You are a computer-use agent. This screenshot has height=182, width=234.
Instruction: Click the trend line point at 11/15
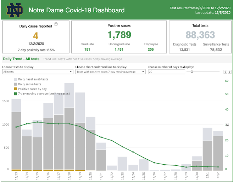click(x=37, y=122)
